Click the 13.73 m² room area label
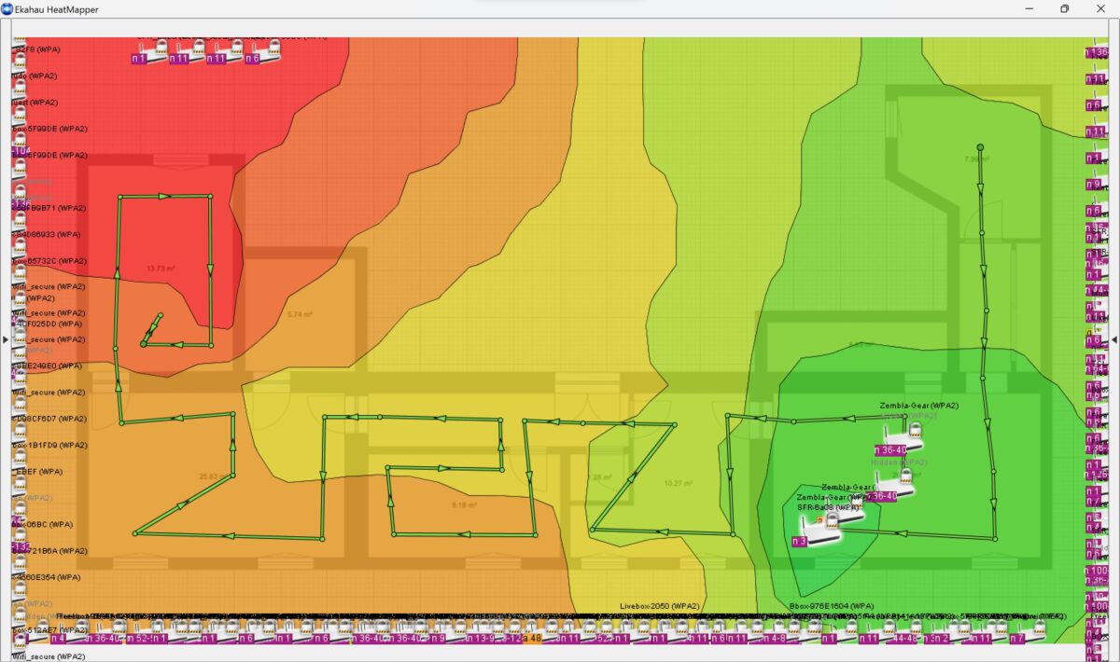1120x662 pixels. [x=161, y=269]
